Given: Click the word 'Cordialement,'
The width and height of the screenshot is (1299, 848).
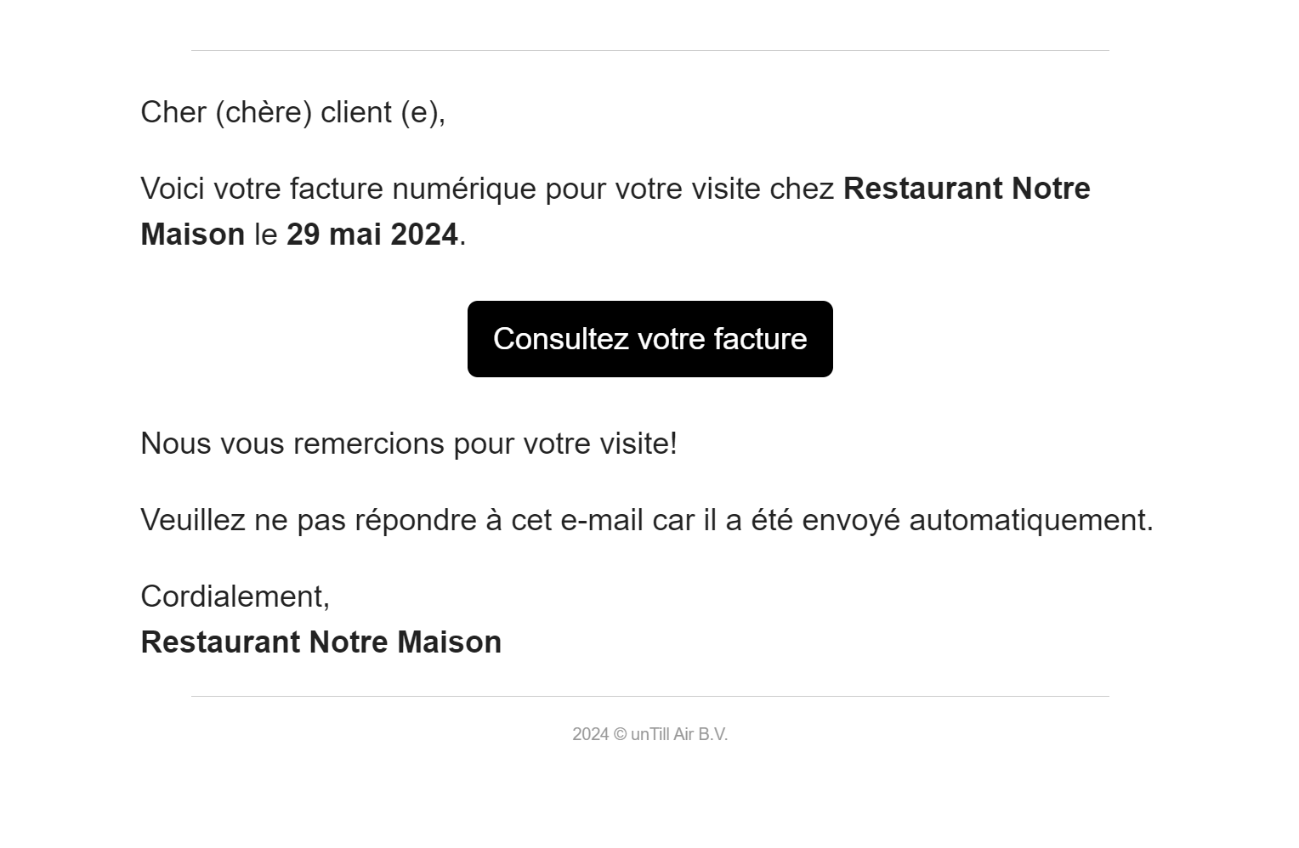Looking at the screenshot, I should coord(235,596).
